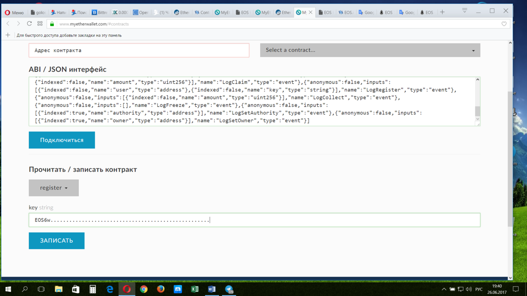Click the Подключиться button
Image resolution: width=527 pixels, height=296 pixels.
tap(62, 140)
